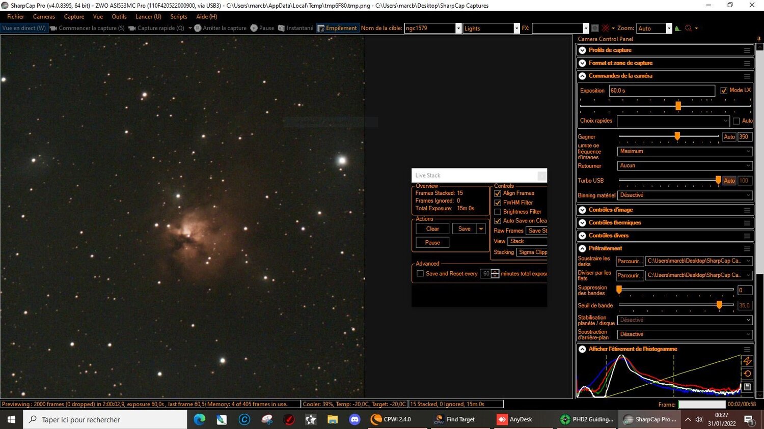
Task: Toggle Save and Reset every 60 minutes
Action: pos(420,273)
